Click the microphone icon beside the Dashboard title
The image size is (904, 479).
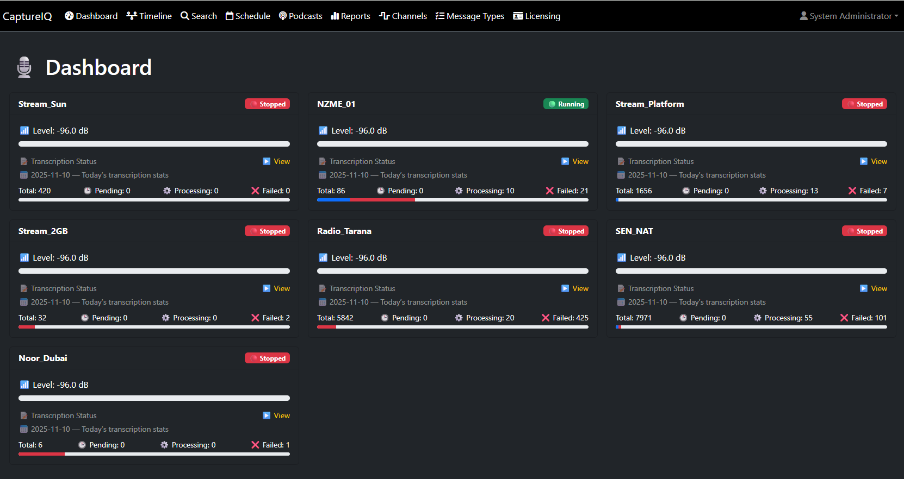point(24,67)
